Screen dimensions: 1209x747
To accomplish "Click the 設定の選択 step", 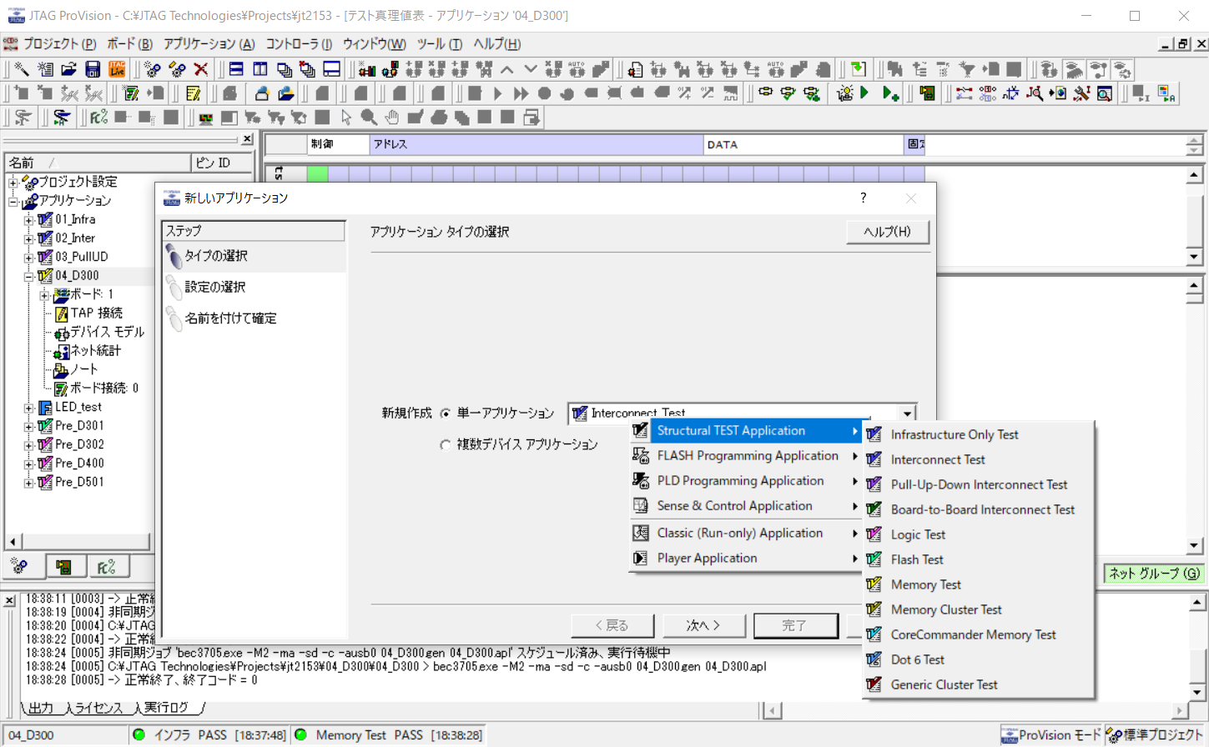I will (x=254, y=288).
